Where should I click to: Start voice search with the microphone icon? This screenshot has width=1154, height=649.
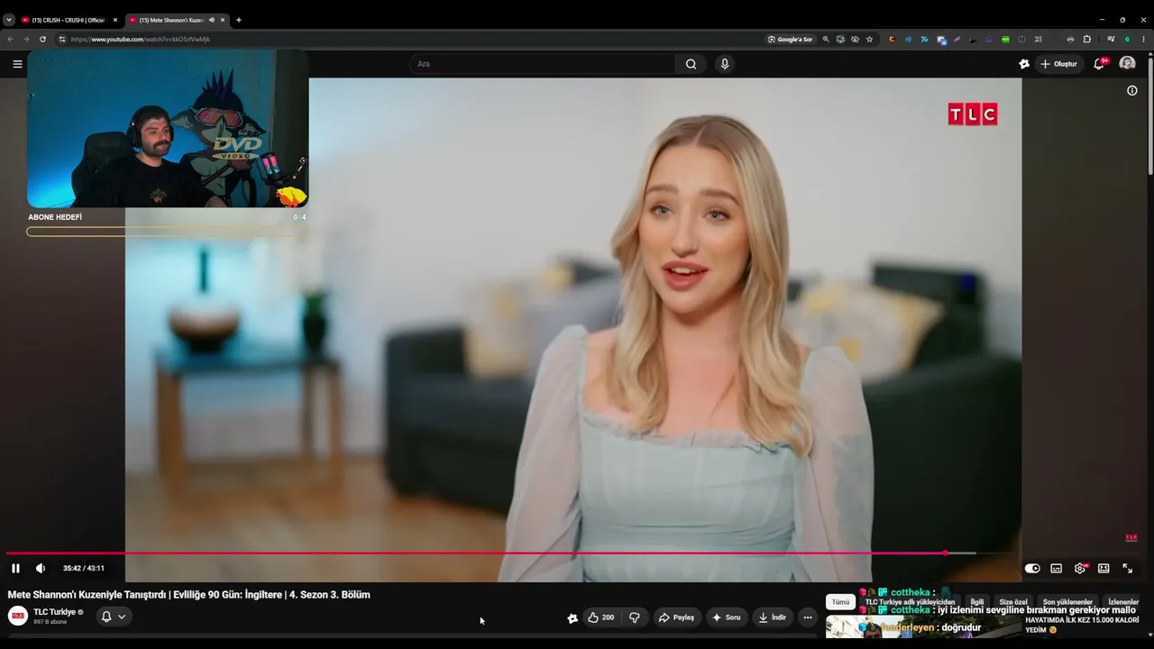tap(724, 64)
